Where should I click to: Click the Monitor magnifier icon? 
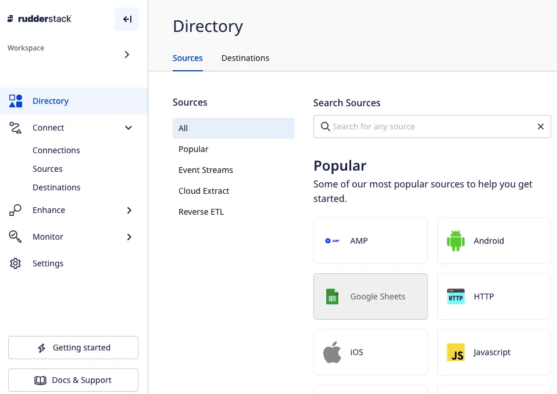click(x=15, y=237)
